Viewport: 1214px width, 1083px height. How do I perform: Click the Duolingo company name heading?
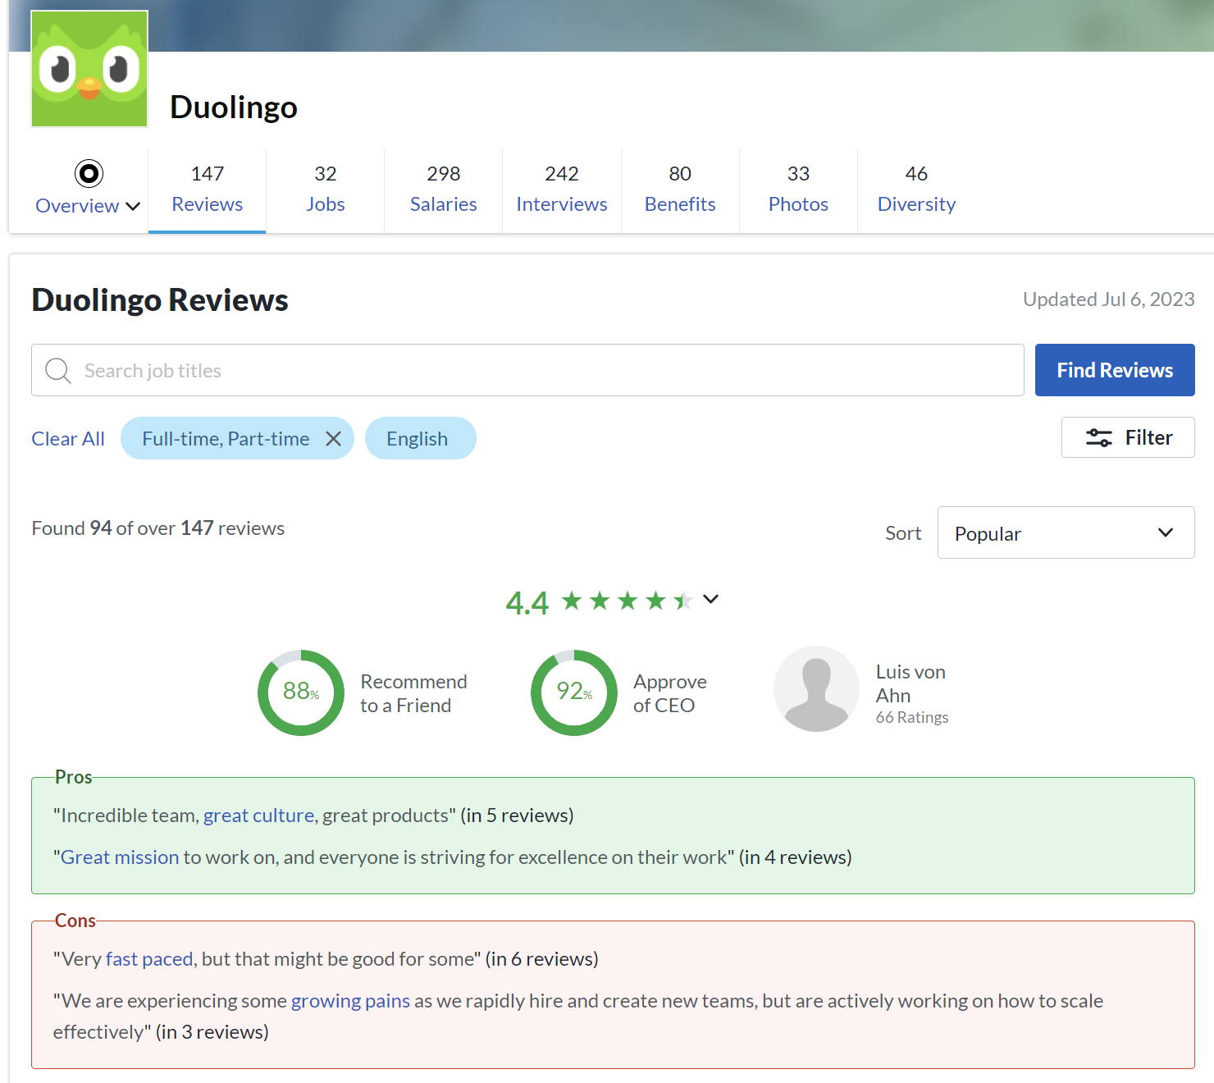click(x=234, y=107)
